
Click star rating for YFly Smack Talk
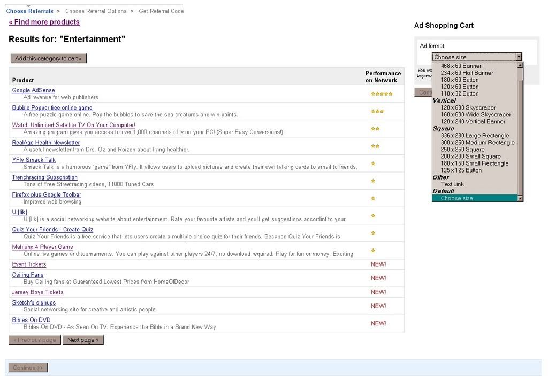click(x=373, y=163)
